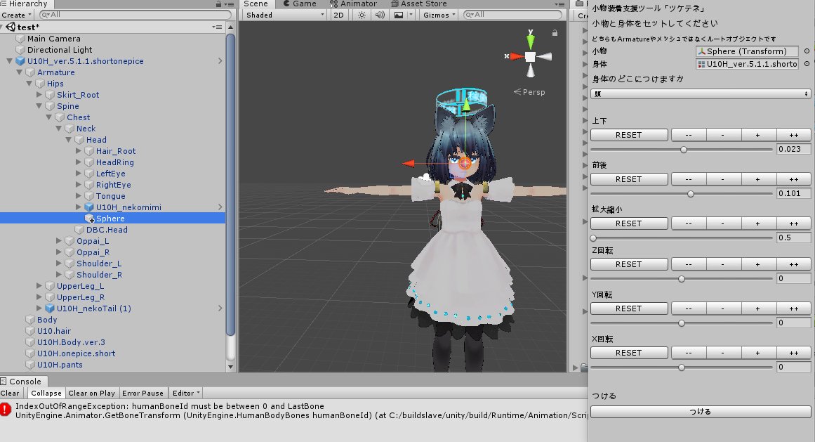Switch to the Animator tab
Image resolution: width=815 pixels, height=442 pixels.
pyautogui.click(x=353, y=4)
